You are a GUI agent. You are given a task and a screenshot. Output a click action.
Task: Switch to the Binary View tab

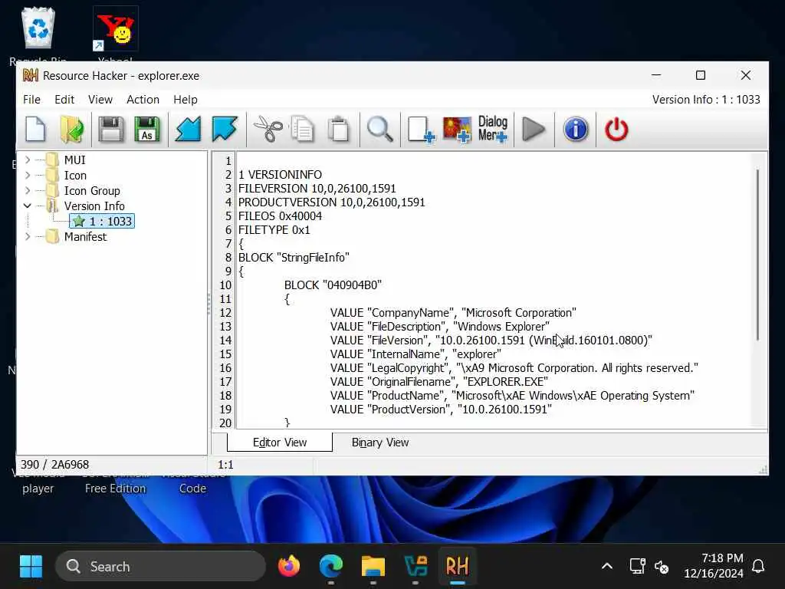(x=380, y=443)
